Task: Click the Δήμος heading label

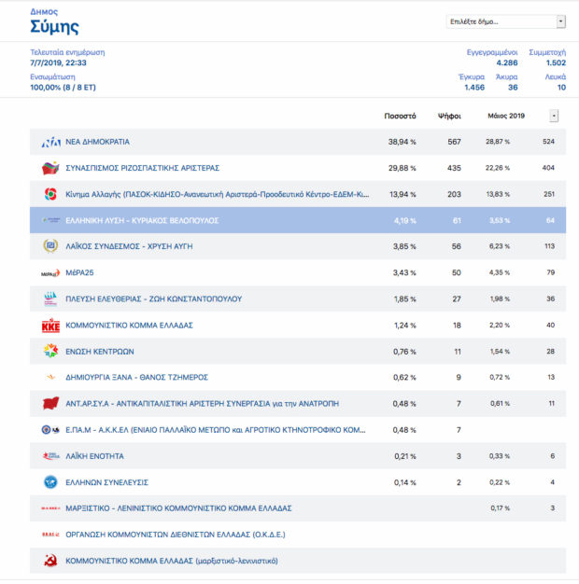Action: coord(44,11)
